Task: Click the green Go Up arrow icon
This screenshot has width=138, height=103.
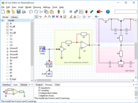Action: (58, 12)
